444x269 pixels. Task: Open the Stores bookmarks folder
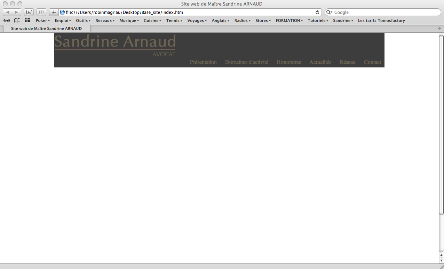point(263,21)
